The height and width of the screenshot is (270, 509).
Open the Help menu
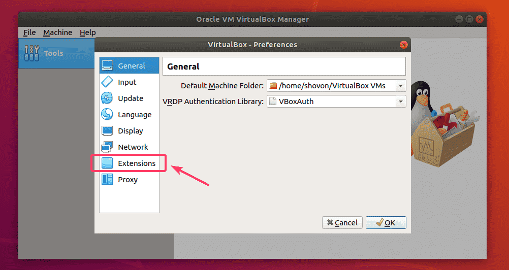pos(87,32)
